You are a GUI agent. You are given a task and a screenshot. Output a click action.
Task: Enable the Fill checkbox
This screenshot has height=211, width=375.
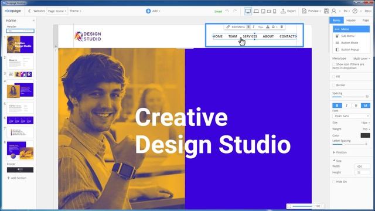(334, 77)
